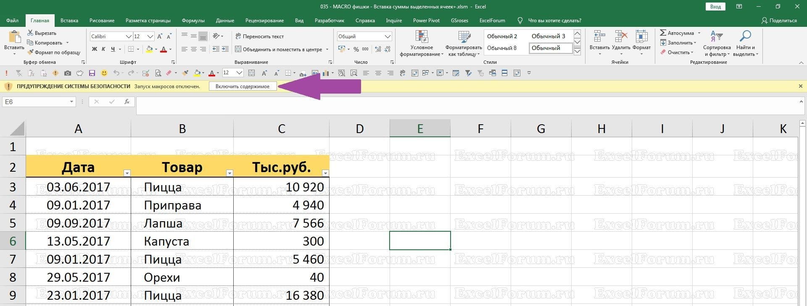Image resolution: width=807 pixels, height=306 pixels.
Task: Click the Cut (Вырезать) scissors button
Action: pyautogui.click(x=42, y=33)
